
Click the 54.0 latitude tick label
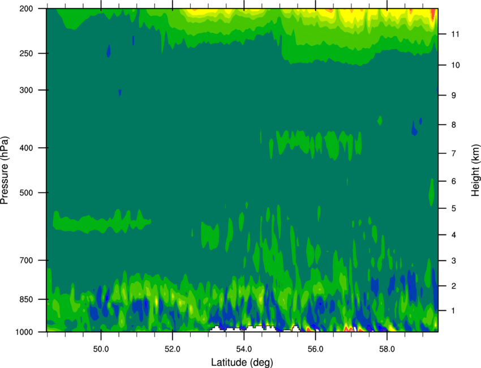(x=244, y=349)
